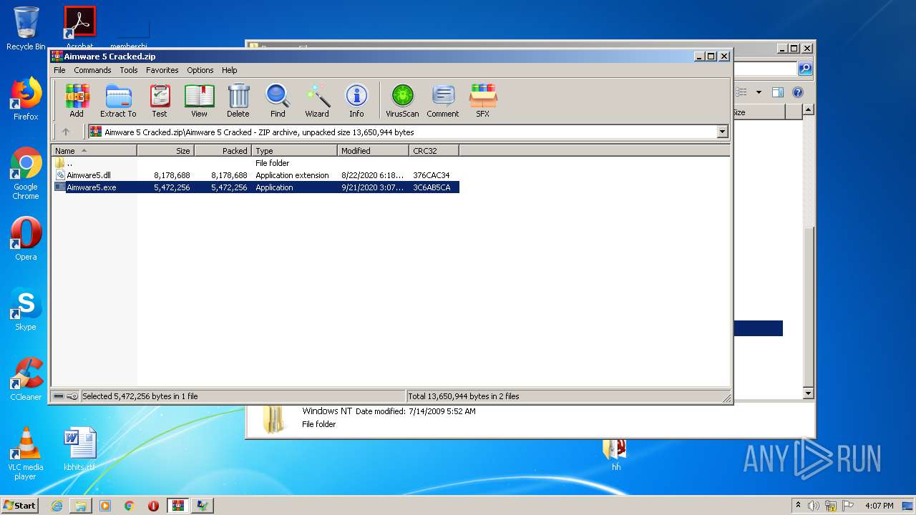The height and width of the screenshot is (515, 916).
Task: Click the Add toolbar icon in WinRAR
Action: [x=77, y=100]
